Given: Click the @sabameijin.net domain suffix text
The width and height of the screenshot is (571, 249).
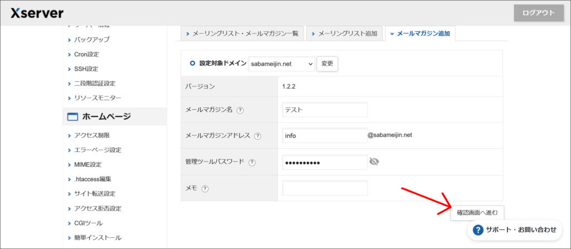Looking at the screenshot, I should click(x=390, y=135).
